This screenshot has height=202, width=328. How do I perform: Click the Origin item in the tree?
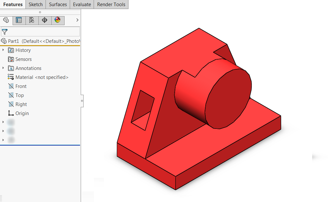pyautogui.click(x=22, y=113)
